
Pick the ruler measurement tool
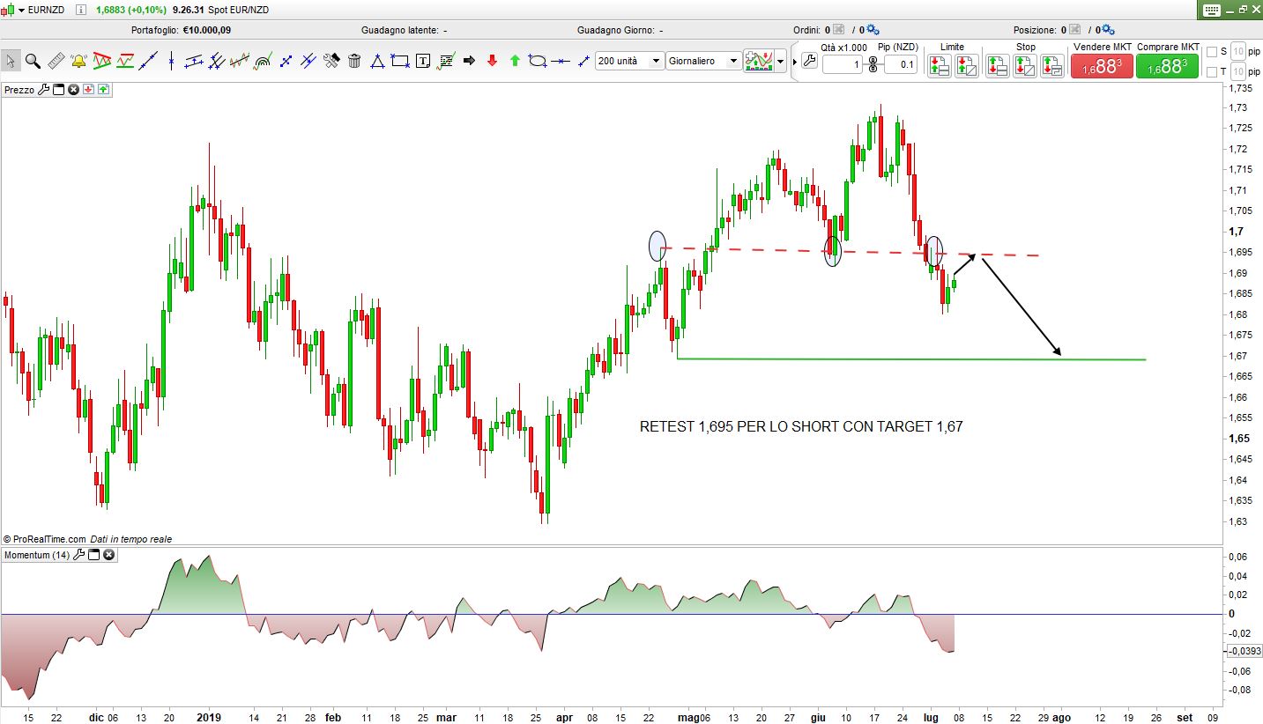[x=56, y=61]
